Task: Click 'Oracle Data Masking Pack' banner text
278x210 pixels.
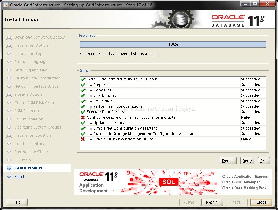Action: pos(244,188)
